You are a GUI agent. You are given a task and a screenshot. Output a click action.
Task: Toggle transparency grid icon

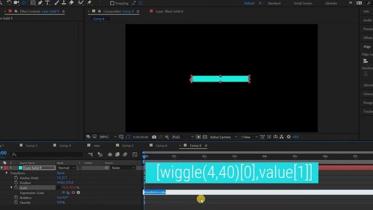tap(205, 137)
